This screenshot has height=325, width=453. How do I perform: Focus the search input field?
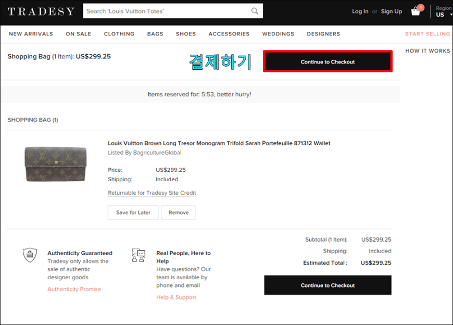[x=173, y=11]
